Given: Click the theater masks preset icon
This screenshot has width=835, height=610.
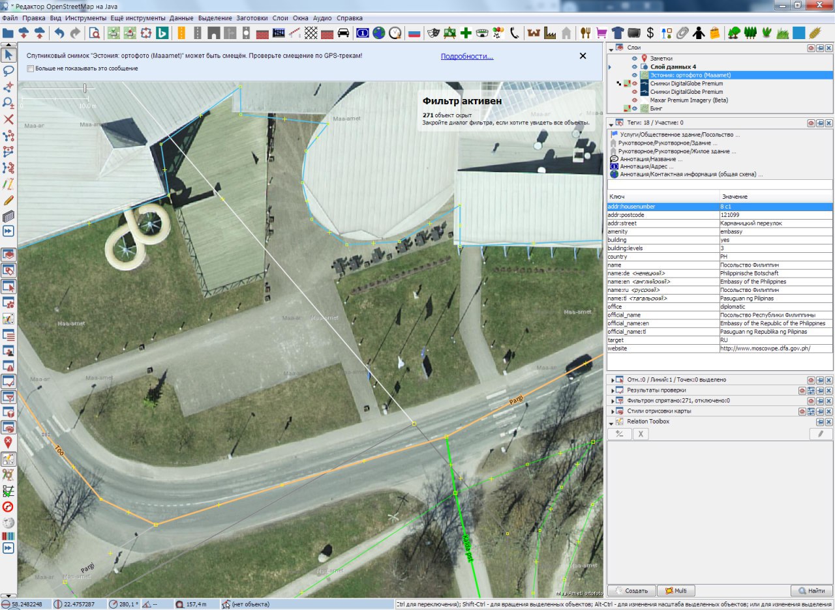Looking at the screenshot, I should [433, 32].
